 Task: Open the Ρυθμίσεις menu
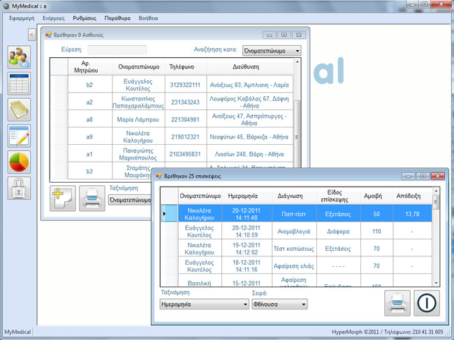[x=85, y=17]
